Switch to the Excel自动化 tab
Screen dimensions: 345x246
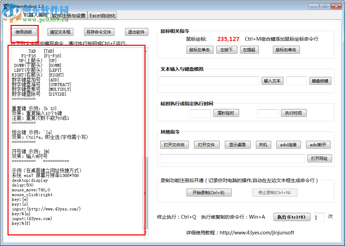pos(102,15)
